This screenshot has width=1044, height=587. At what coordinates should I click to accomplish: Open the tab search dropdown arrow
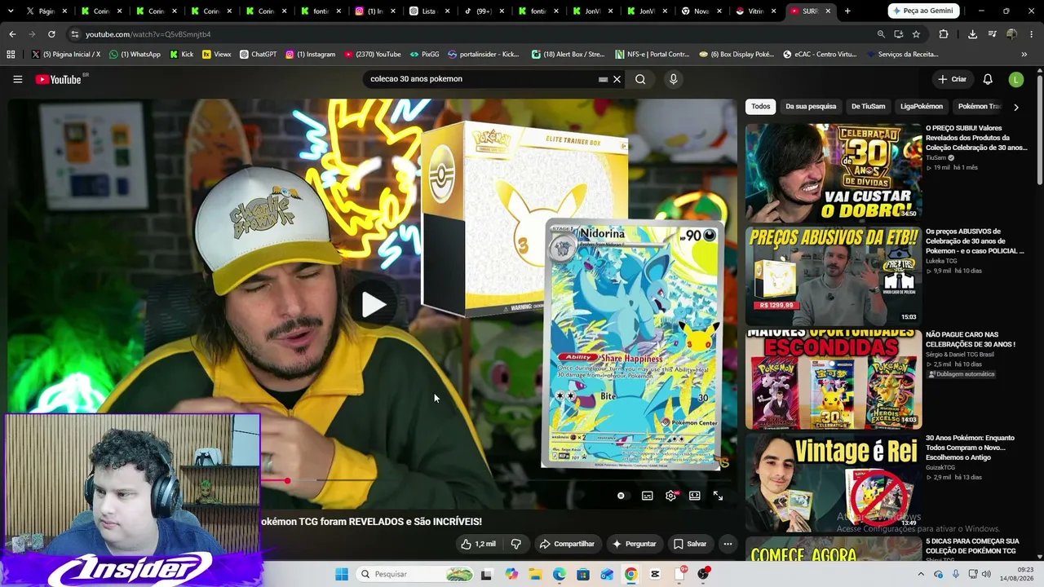pyautogui.click(x=10, y=11)
